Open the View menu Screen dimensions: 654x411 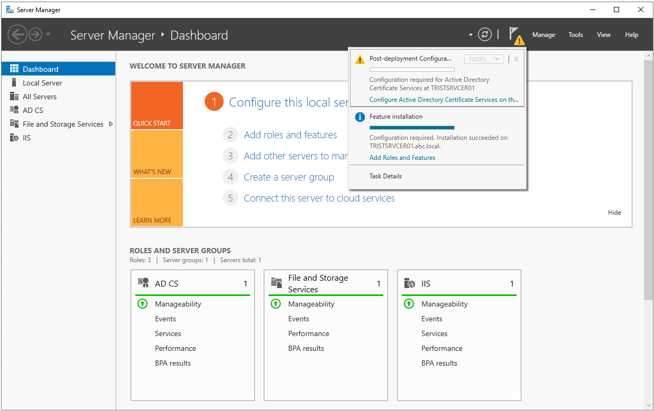point(604,35)
